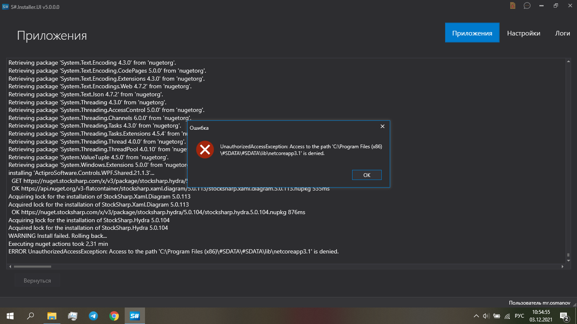
Task: Click the battery icon in the tray
Action: tap(496, 316)
